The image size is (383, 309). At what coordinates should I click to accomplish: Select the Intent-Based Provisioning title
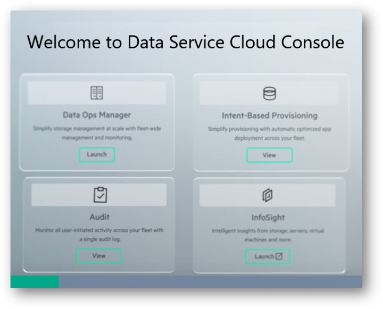coord(270,115)
